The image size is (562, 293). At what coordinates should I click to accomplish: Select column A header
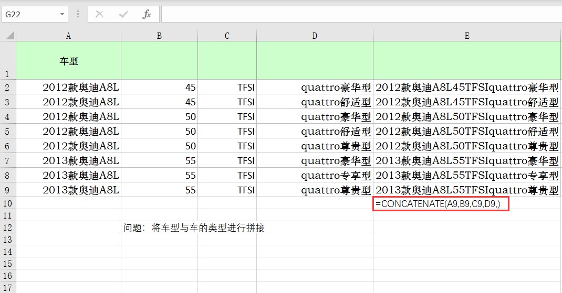click(x=68, y=36)
